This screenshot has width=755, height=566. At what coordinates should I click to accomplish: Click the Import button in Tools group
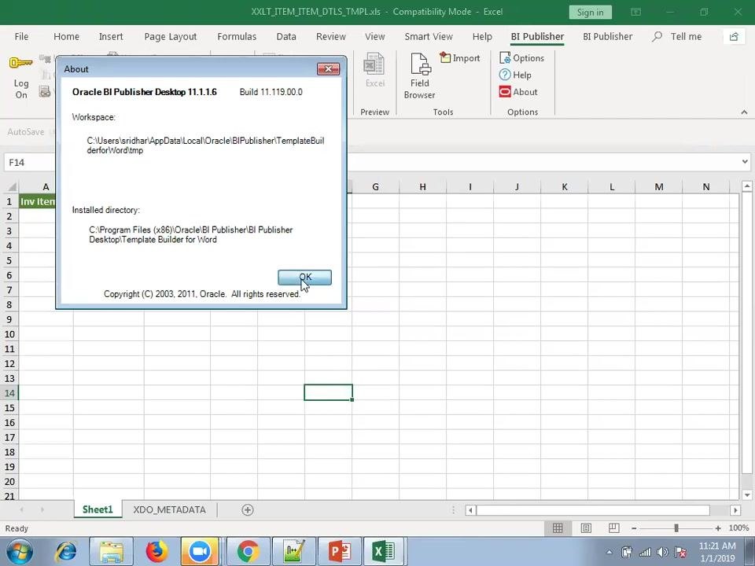460,58
